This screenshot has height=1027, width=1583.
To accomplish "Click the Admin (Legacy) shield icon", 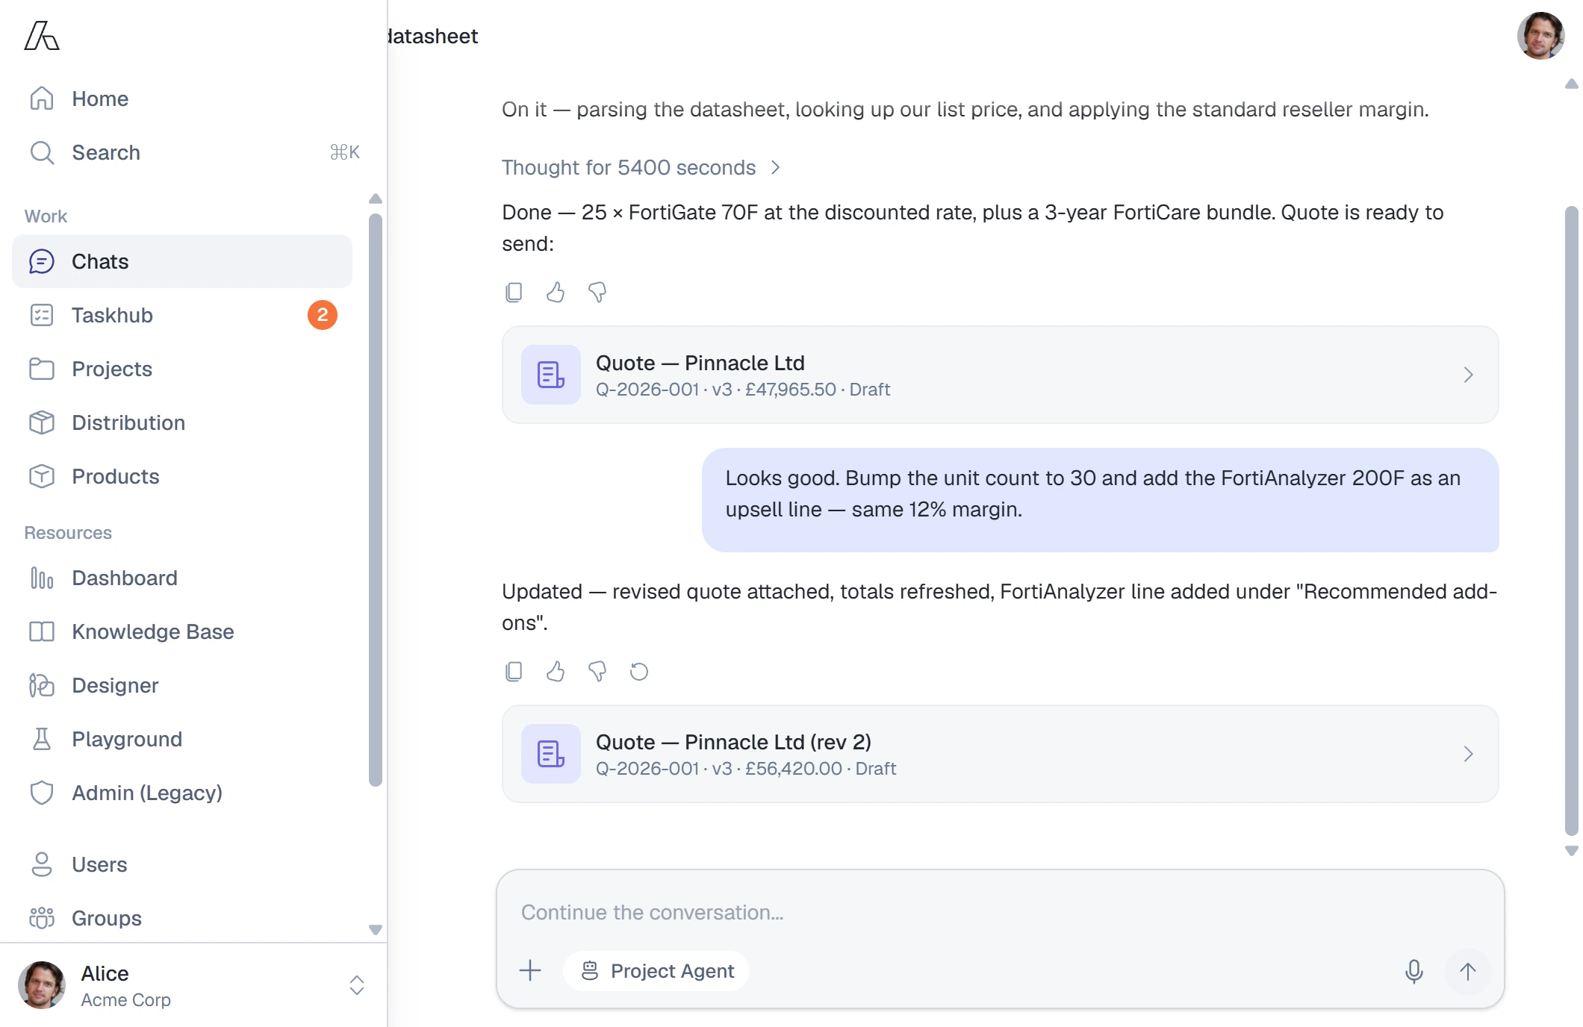I will tap(42, 793).
